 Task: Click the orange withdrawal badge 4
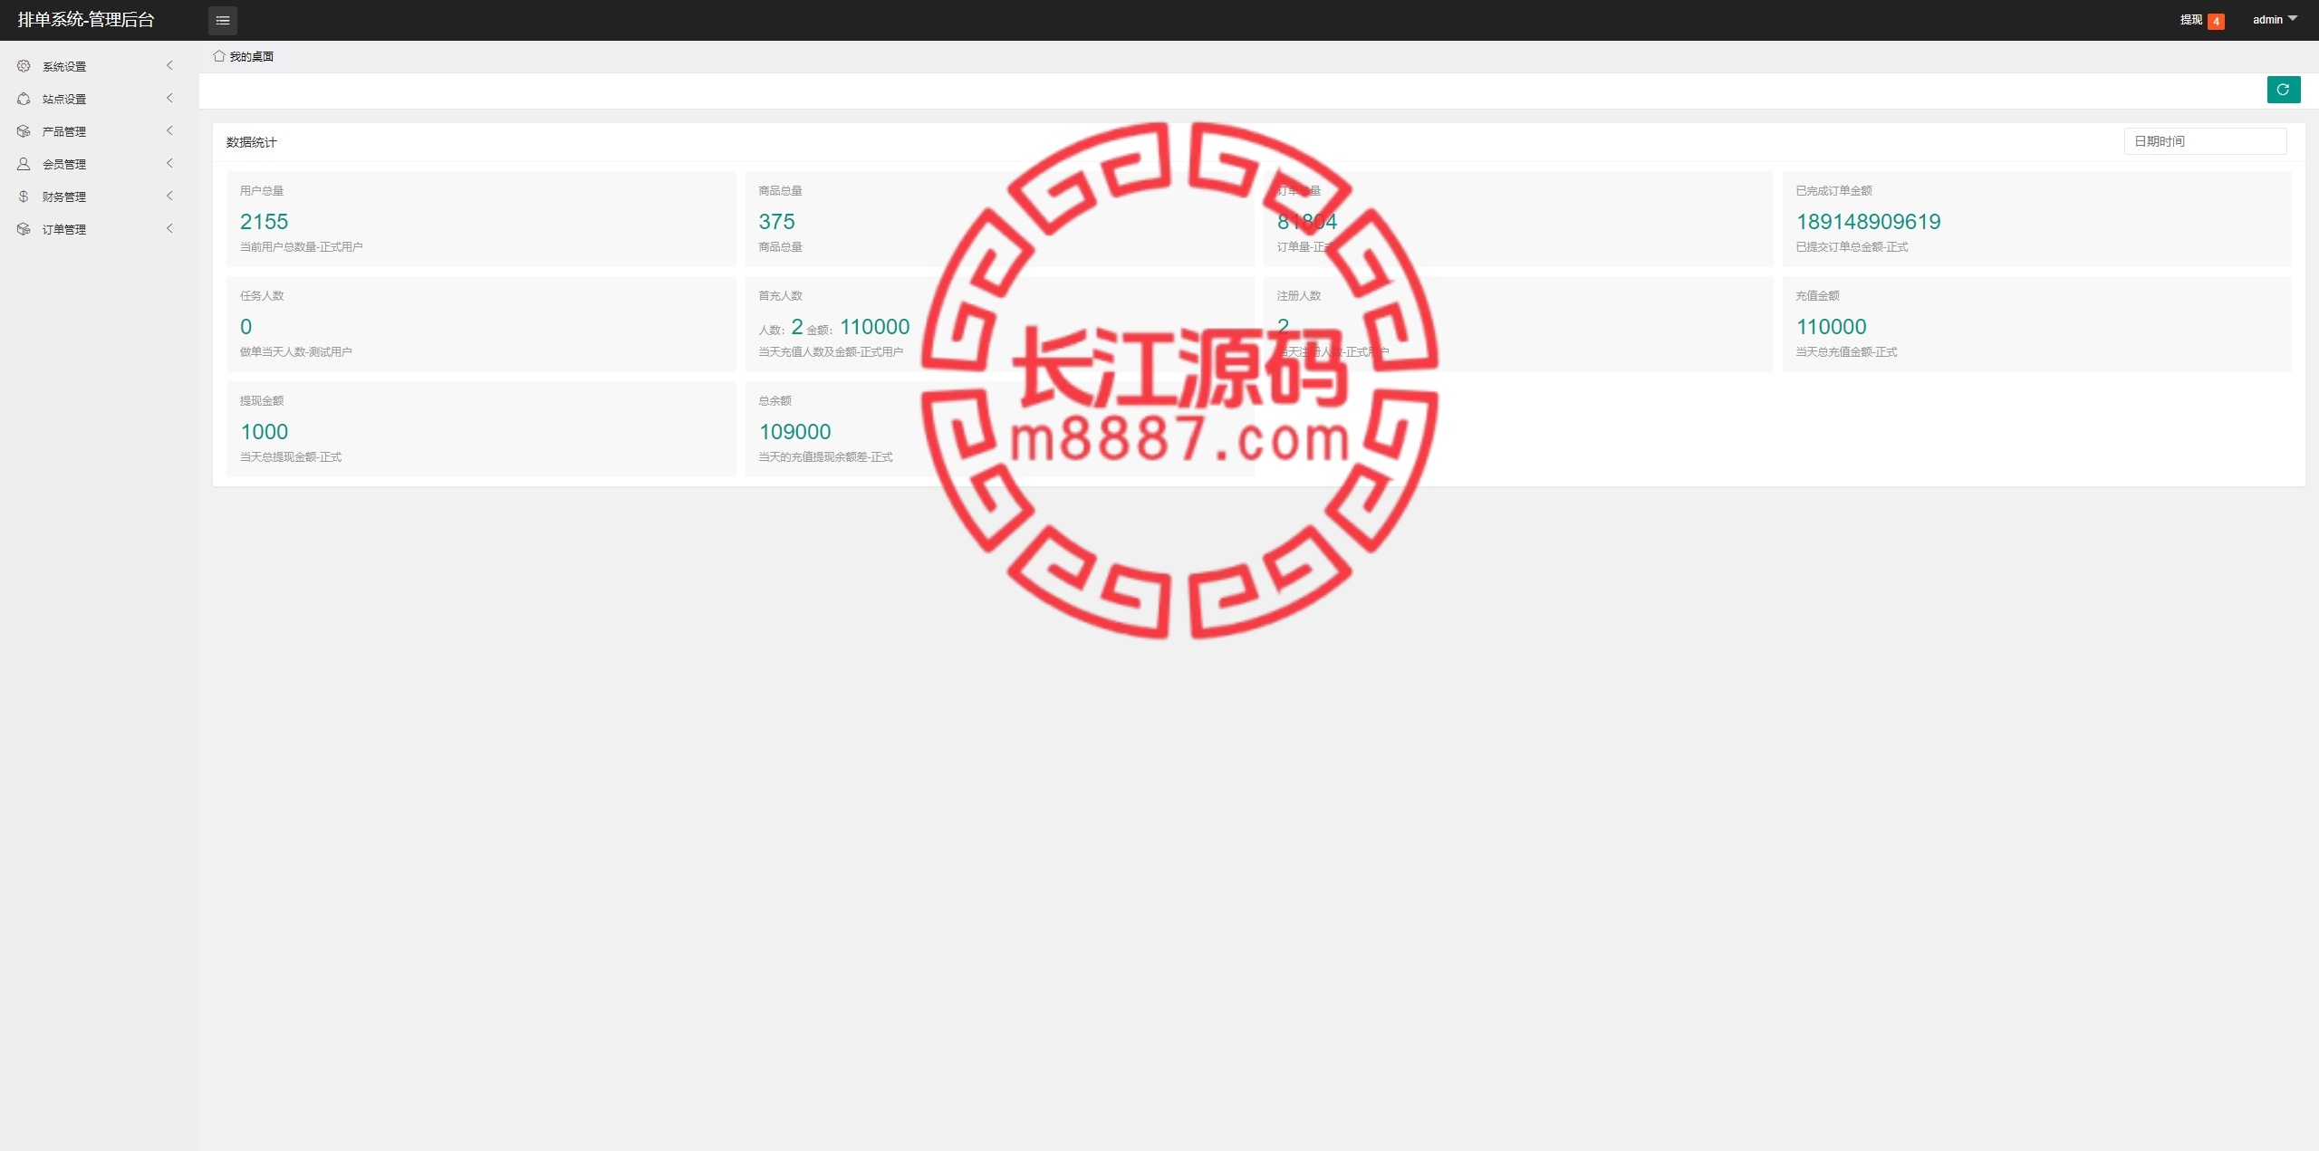click(x=2217, y=21)
